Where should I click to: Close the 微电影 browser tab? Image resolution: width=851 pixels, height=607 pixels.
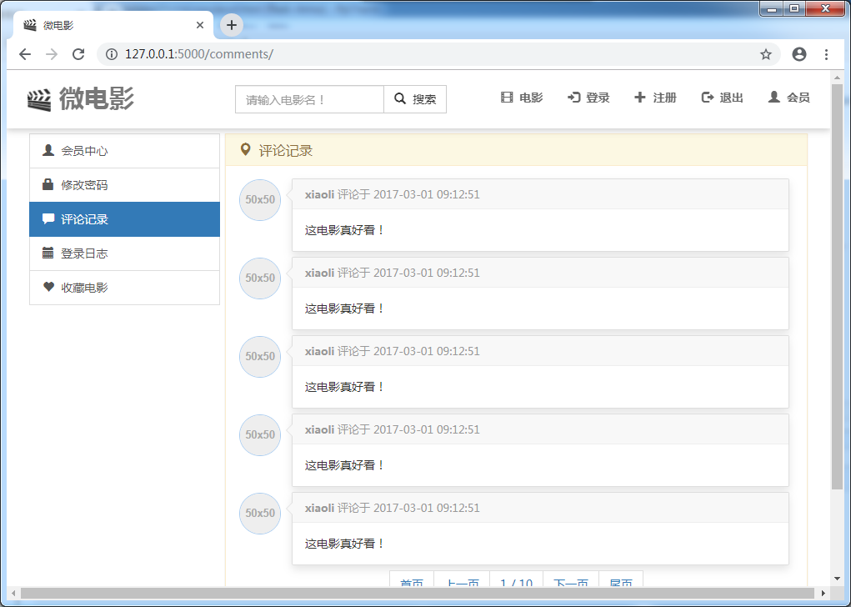coord(200,25)
